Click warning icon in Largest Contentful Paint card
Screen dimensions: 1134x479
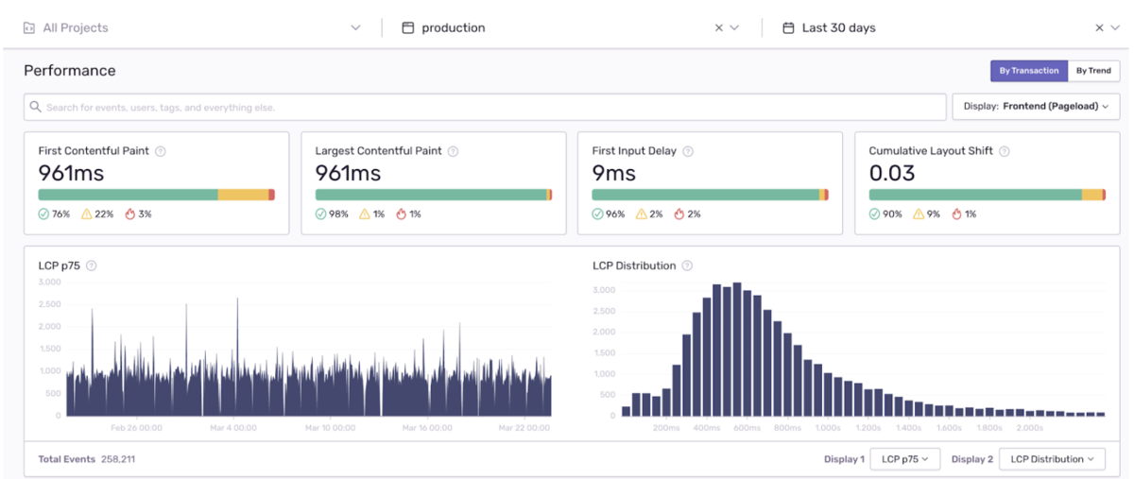365,214
